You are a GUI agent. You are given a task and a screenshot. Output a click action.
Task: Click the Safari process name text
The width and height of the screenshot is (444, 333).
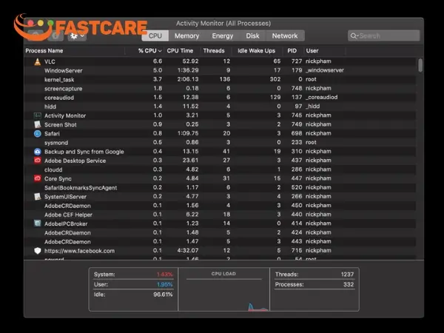52,134
